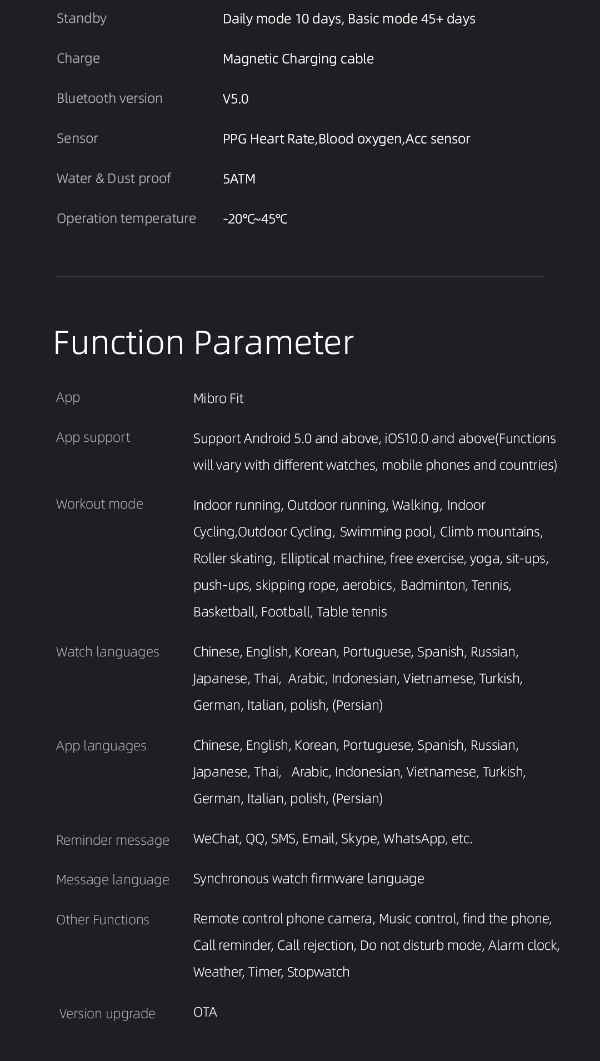Click the Operation temperature label
Screen dimensions: 600x1061
126,218
